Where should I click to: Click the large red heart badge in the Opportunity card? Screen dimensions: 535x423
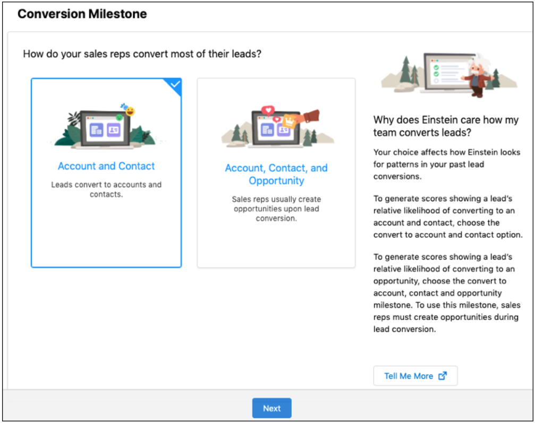tap(268, 111)
